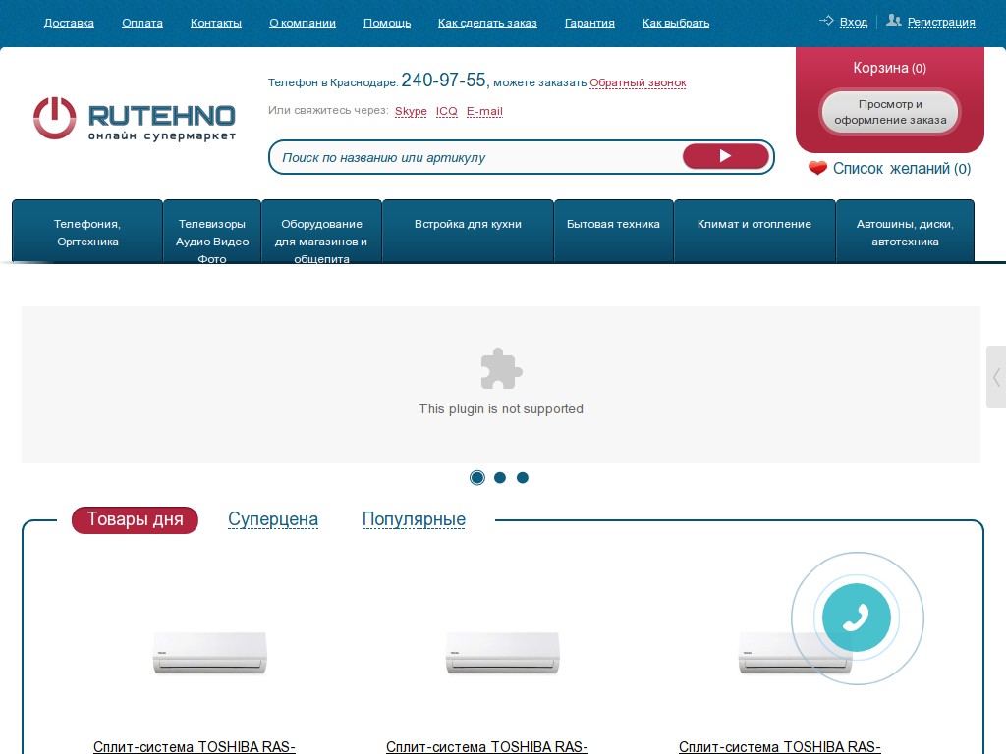Open the Встройка для кухни menu
The width and height of the screenshot is (1006, 754).
pyautogui.click(x=468, y=232)
